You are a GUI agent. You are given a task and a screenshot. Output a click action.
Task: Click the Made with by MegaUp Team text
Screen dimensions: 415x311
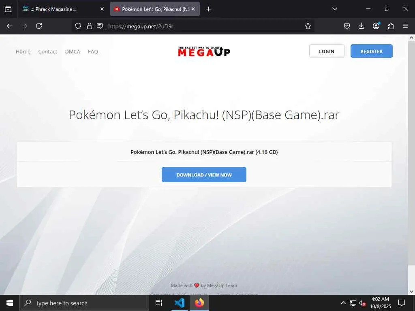[204, 285]
